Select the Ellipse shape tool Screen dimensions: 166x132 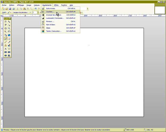[x=6, y=55]
